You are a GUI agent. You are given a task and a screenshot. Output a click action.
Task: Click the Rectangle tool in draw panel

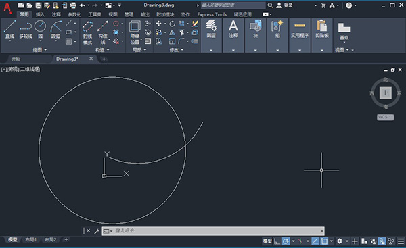(68, 32)
